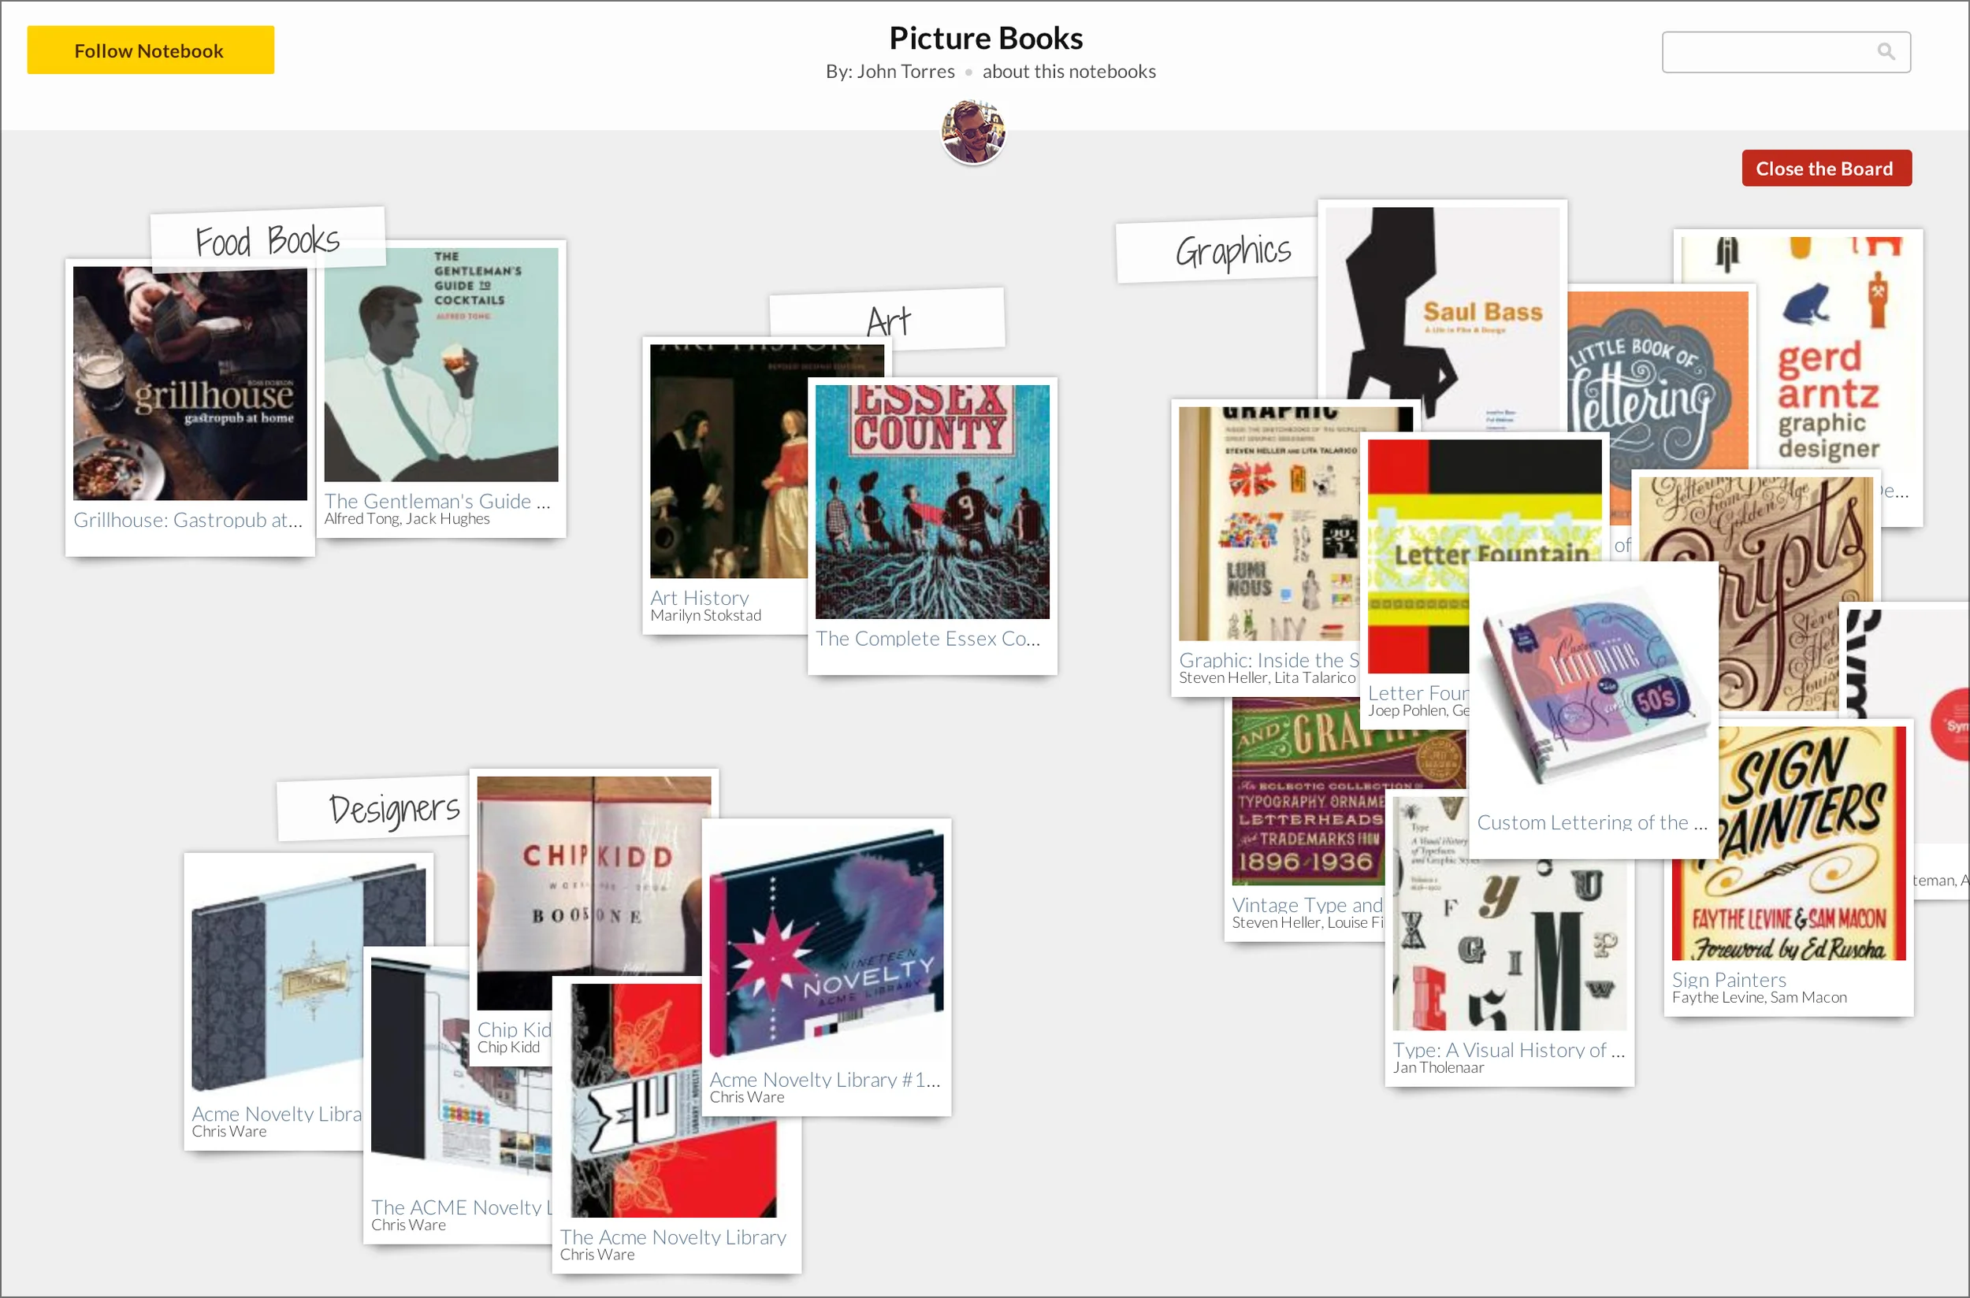Click Acme Novelty Libra title under blue cover
This screenshot has height=1298, width=1970.
click(x=277, y=1114)
